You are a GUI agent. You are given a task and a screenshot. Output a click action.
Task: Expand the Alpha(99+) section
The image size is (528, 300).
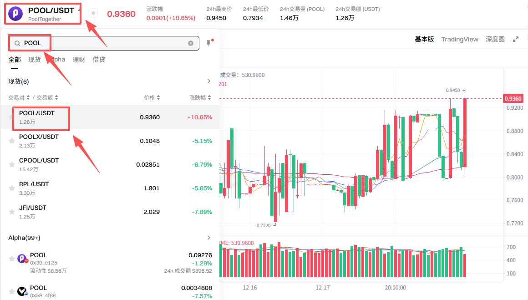tap(208, 237)
